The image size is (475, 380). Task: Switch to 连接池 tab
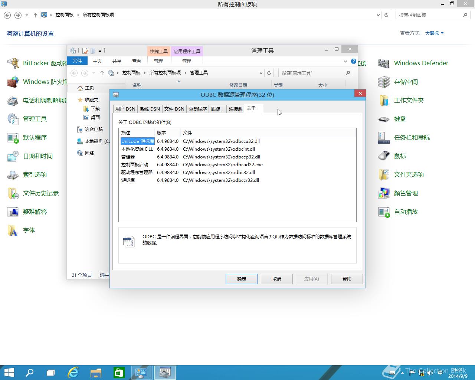(x=235, y=109)
